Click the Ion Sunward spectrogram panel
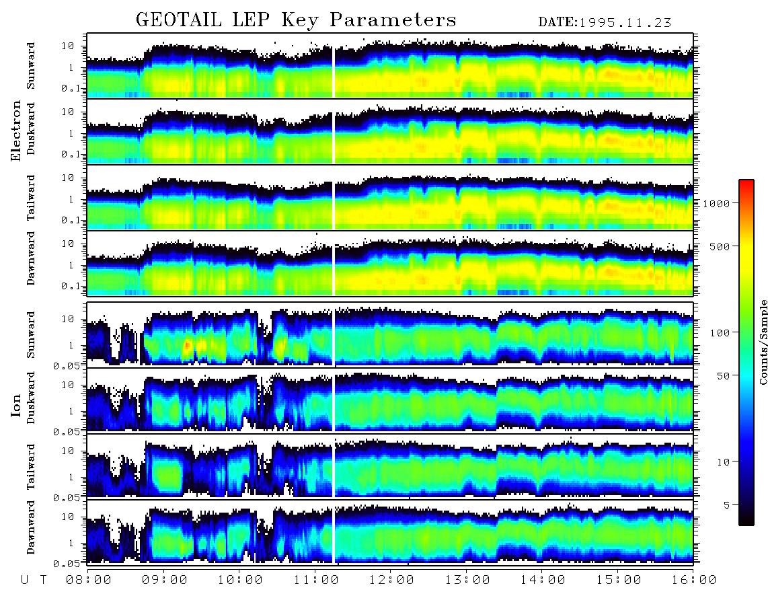This screenshot has height=592, width=768. [x=390, y=334]
